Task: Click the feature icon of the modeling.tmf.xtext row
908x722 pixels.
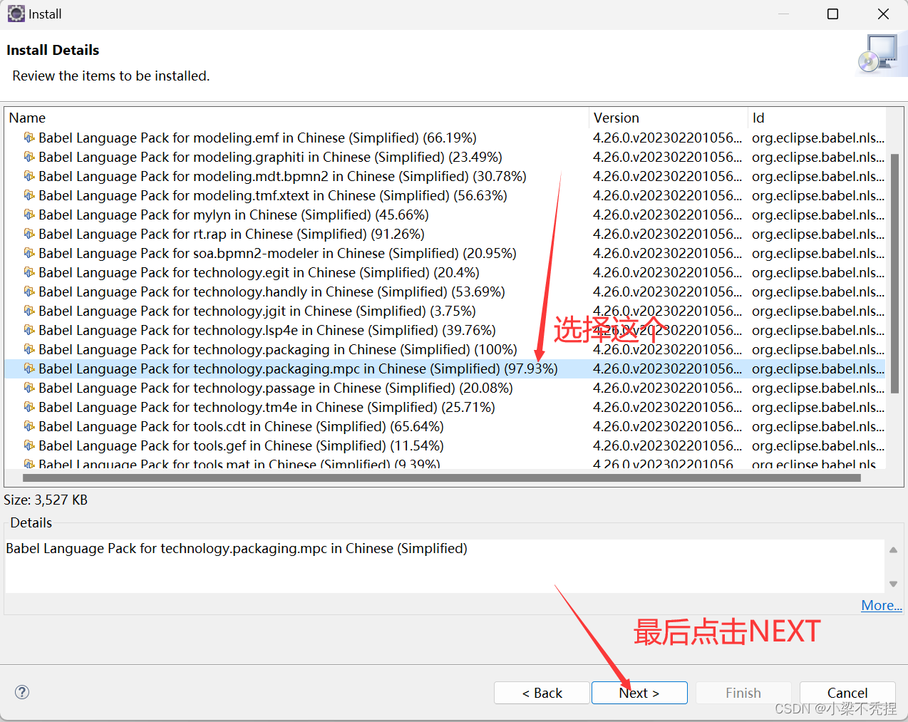Action: click(x=29, y=195)
